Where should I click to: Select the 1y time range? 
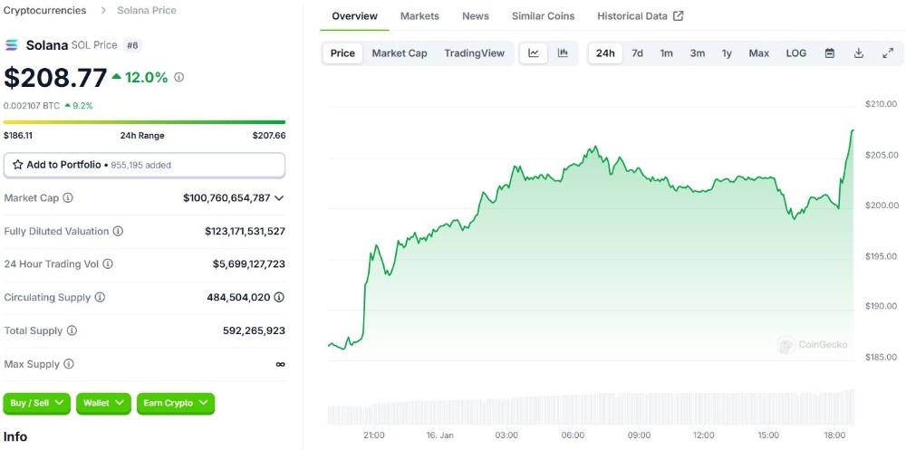(x=727, y=53)
